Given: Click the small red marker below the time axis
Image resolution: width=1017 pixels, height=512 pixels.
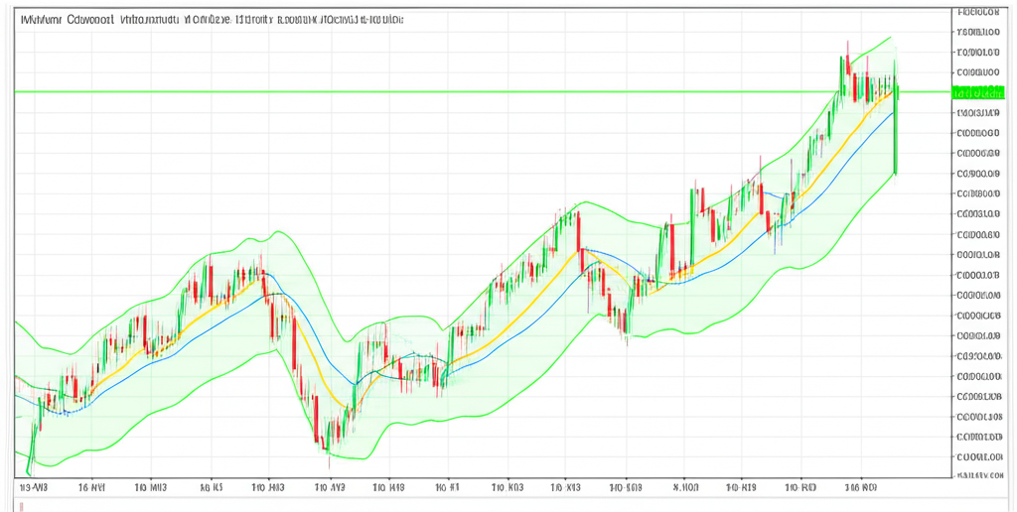Looking at the screenshot, I should (x=23, y=505).
